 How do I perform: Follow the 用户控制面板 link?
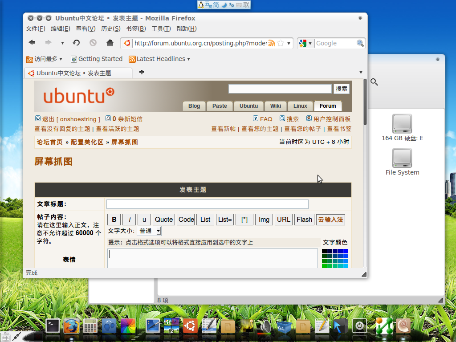pyautogui.click(x=332, y=119)
